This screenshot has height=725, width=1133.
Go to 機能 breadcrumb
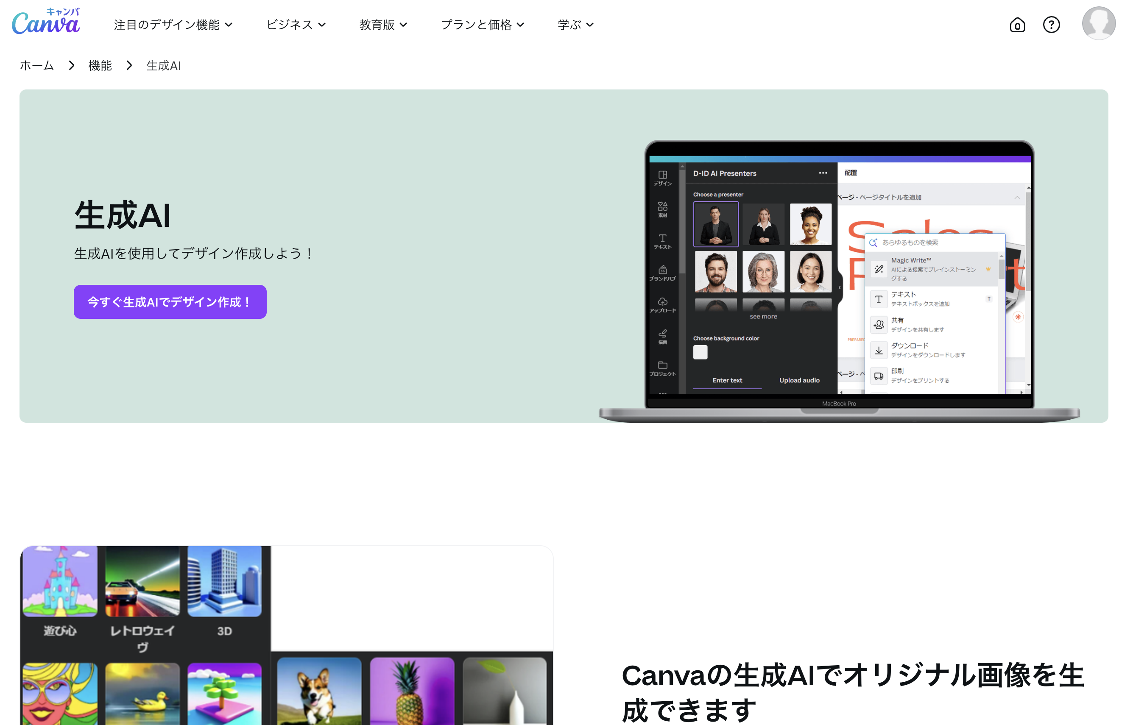click(100, 65)
